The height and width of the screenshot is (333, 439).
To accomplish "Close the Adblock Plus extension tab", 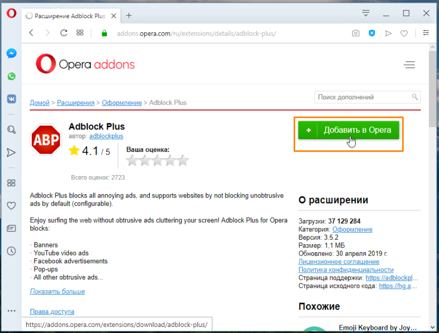I will click(114, 16).
